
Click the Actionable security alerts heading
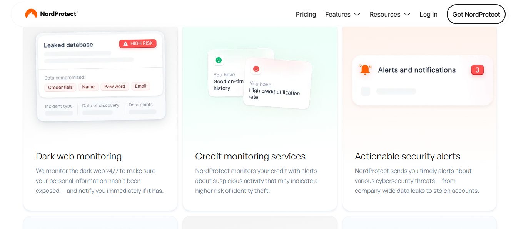tap(407, 156)
